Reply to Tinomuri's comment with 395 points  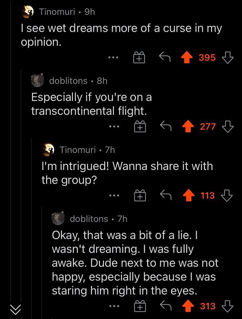(165, 58)
